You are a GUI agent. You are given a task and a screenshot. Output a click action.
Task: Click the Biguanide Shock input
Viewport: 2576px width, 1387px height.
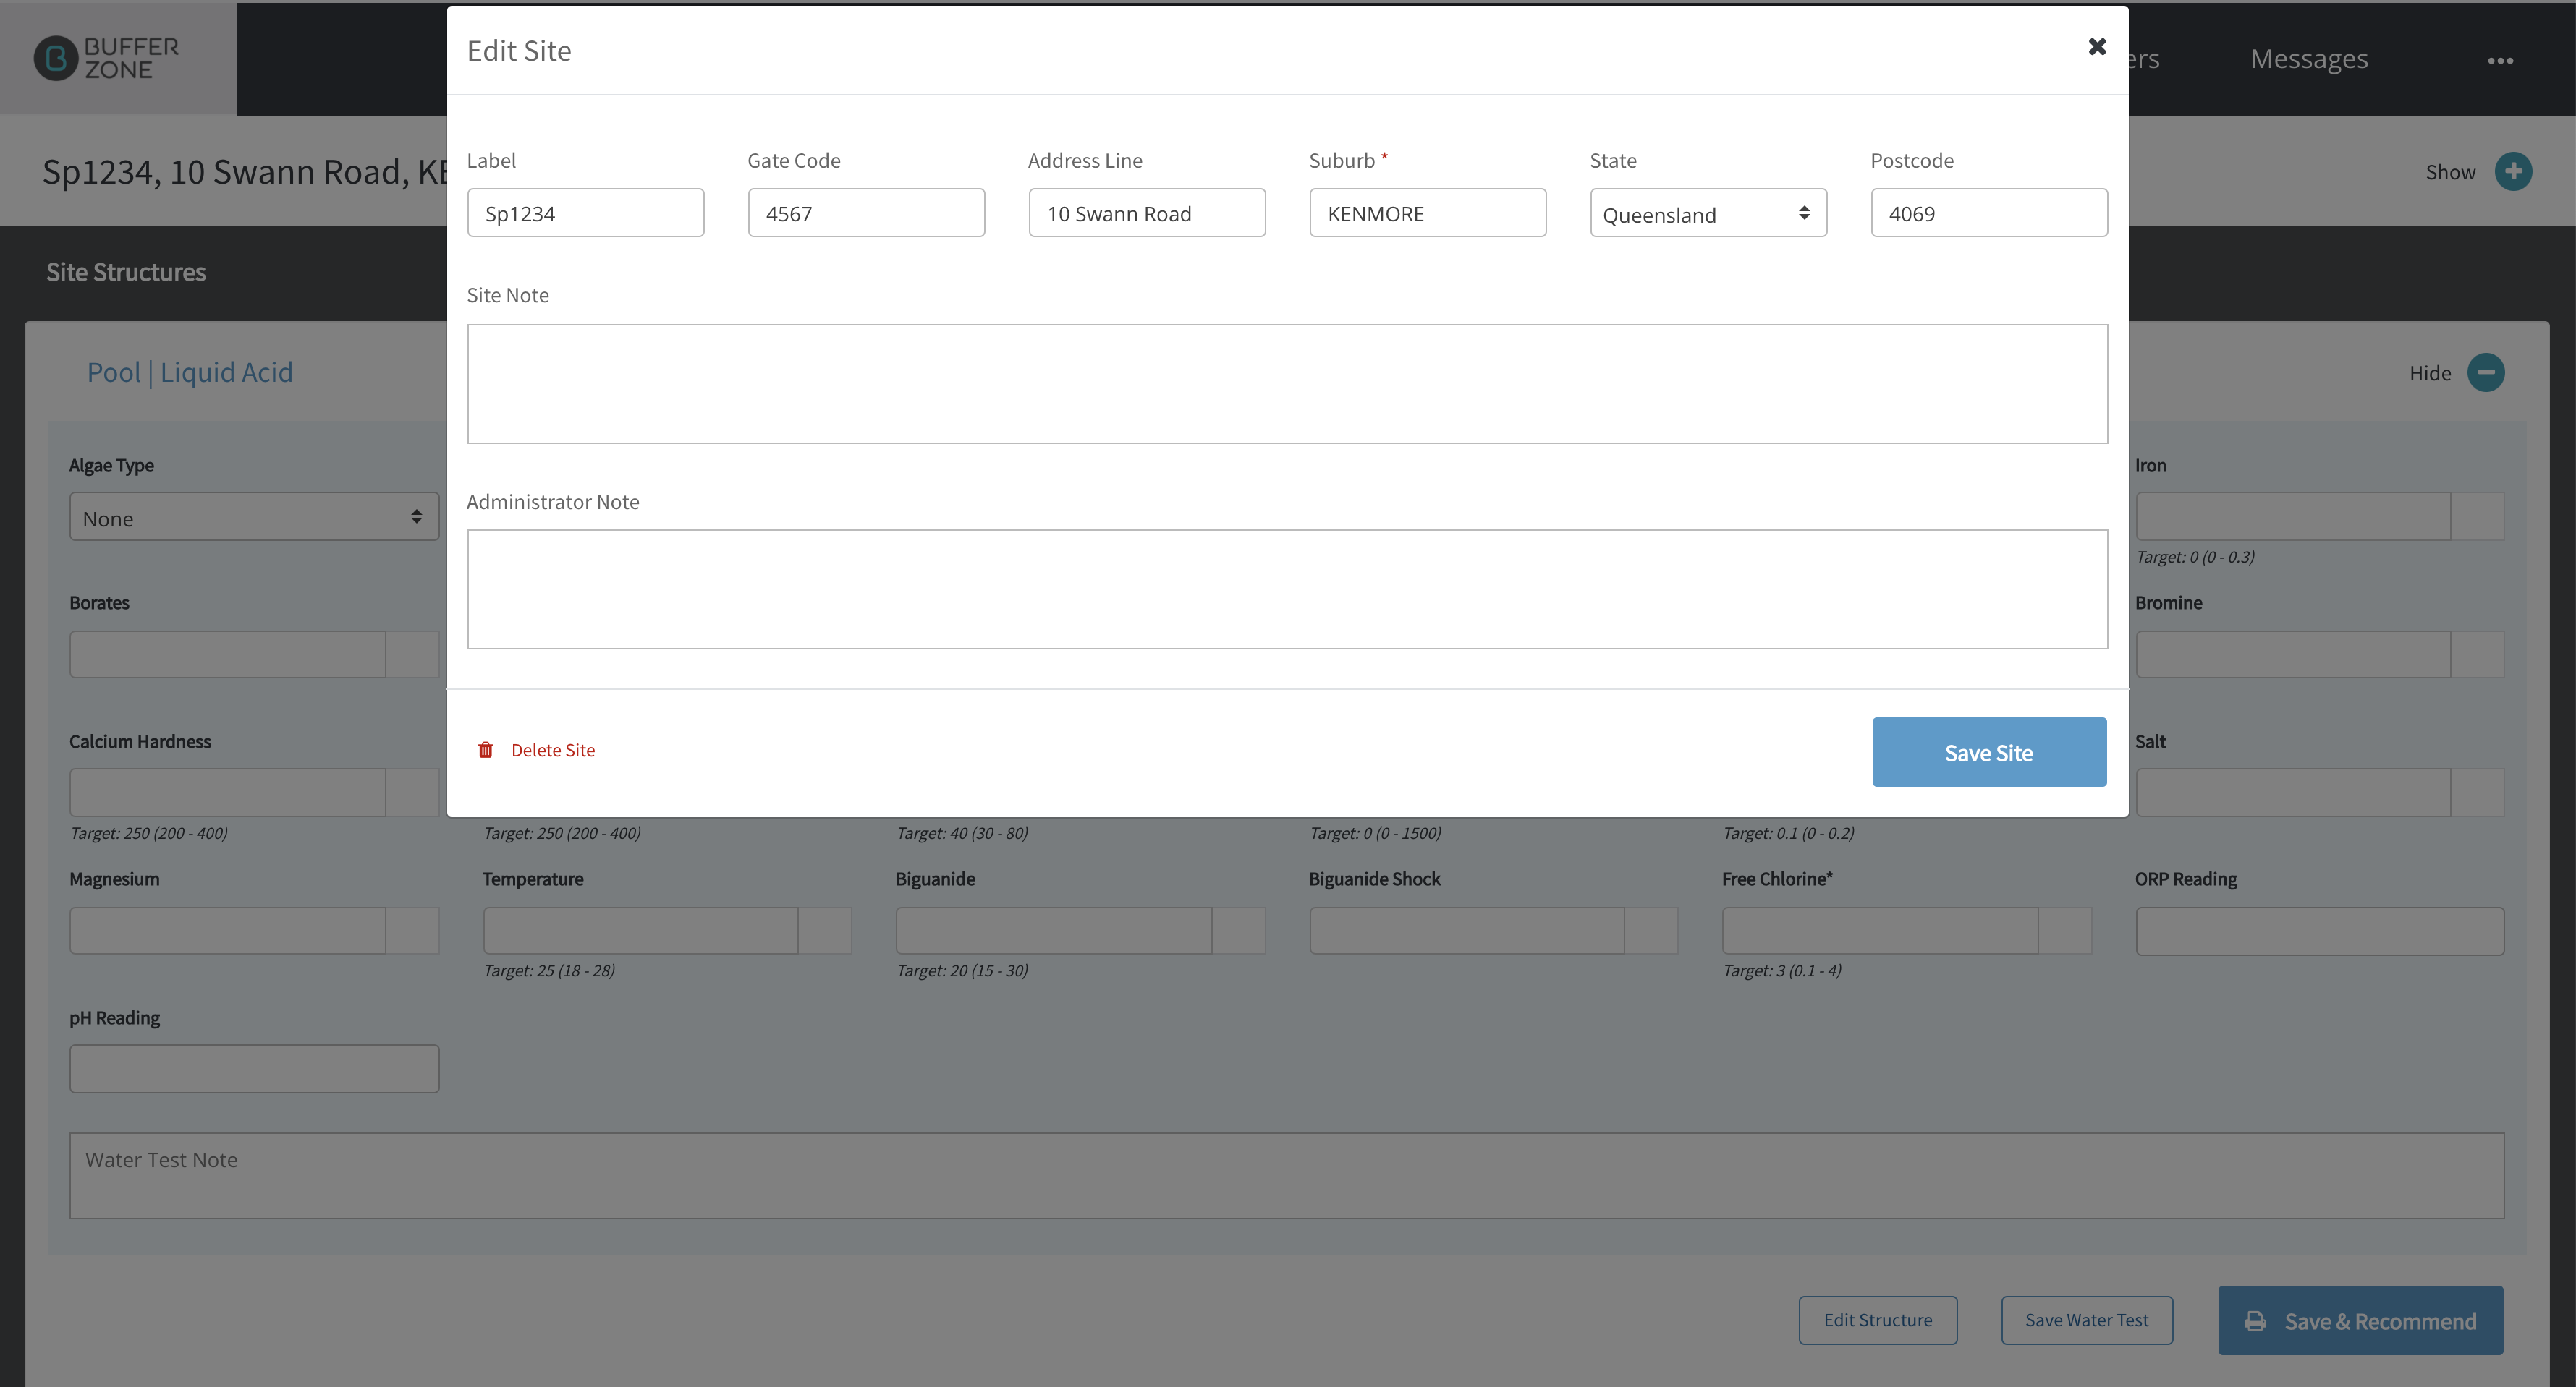click(x=1467, y=930)
